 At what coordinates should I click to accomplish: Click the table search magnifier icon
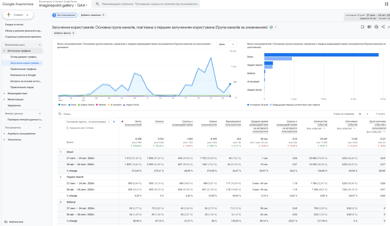(x=60, y=114)
